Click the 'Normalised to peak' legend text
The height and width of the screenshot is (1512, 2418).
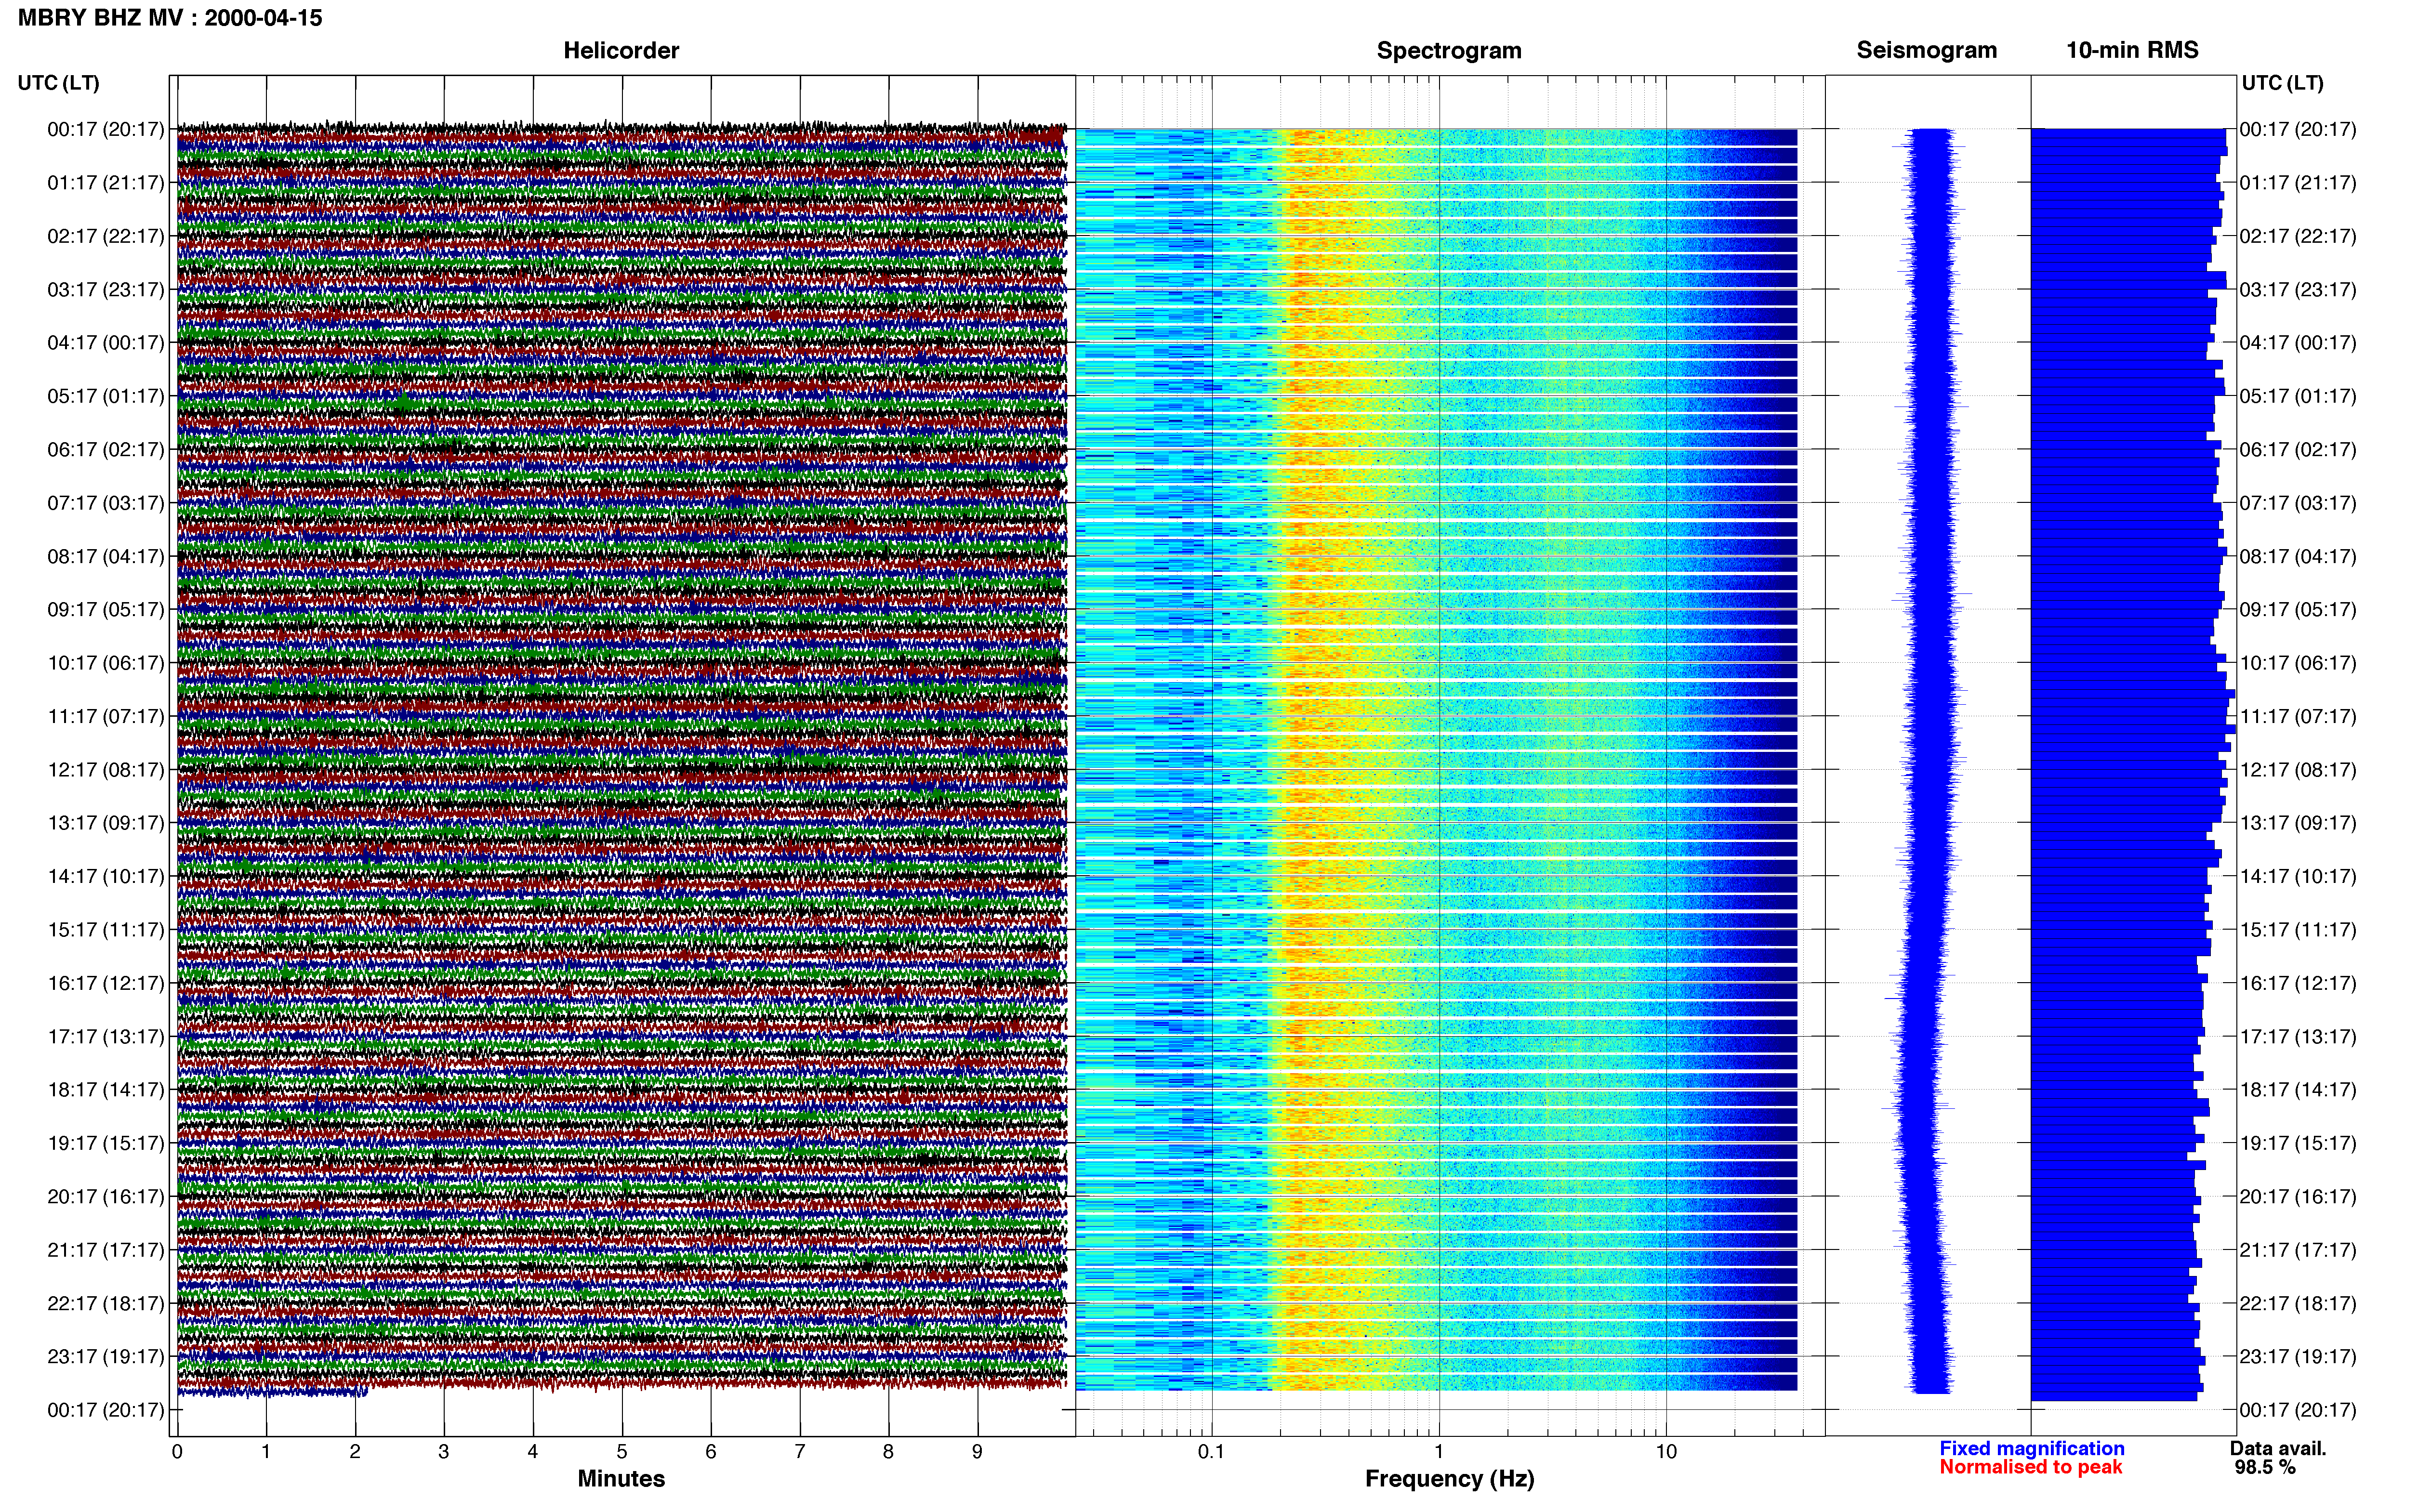click(2030, 1467)
